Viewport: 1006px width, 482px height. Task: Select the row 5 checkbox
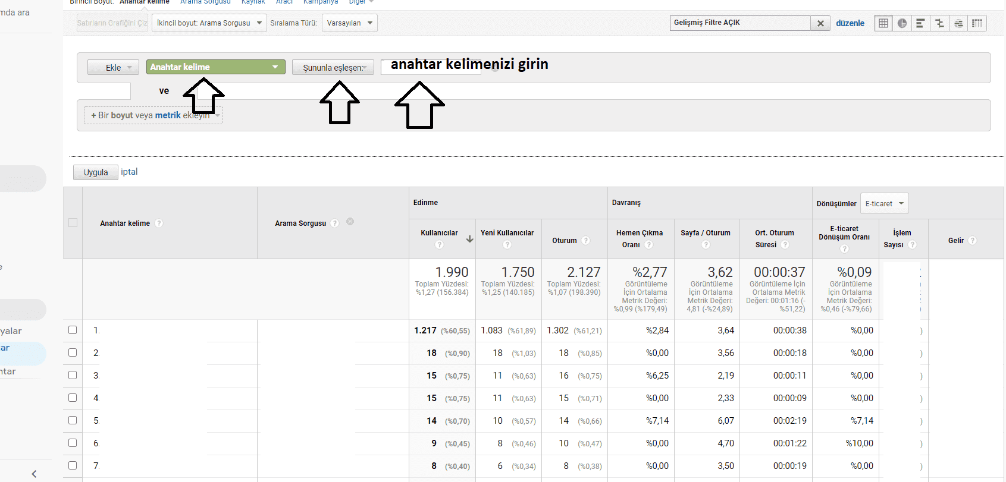coord(73,420)
